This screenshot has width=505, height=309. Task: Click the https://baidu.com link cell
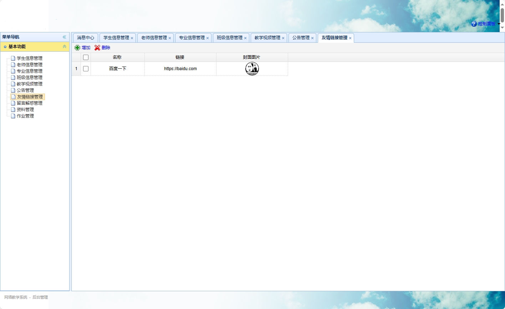point(180,69)
